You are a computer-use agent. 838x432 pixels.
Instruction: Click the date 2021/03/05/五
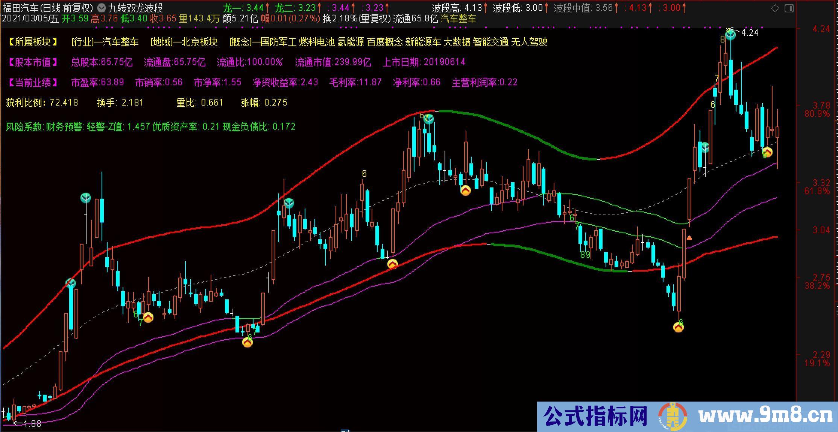pos(30,18)
